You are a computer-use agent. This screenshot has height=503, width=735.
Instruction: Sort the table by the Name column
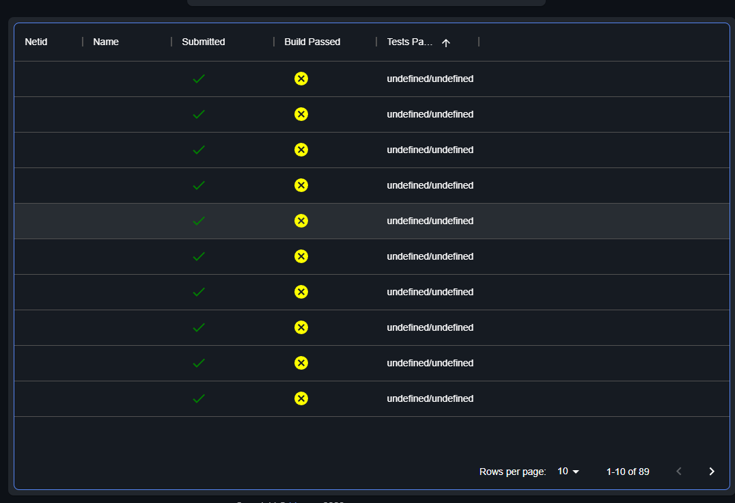[106, 42]
